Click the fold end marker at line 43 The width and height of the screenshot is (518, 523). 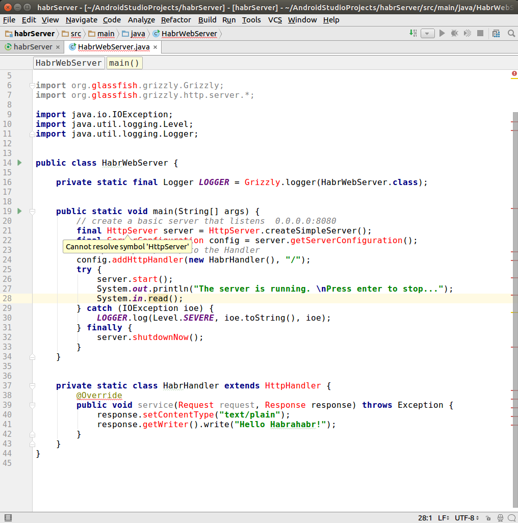coord(32,444)
